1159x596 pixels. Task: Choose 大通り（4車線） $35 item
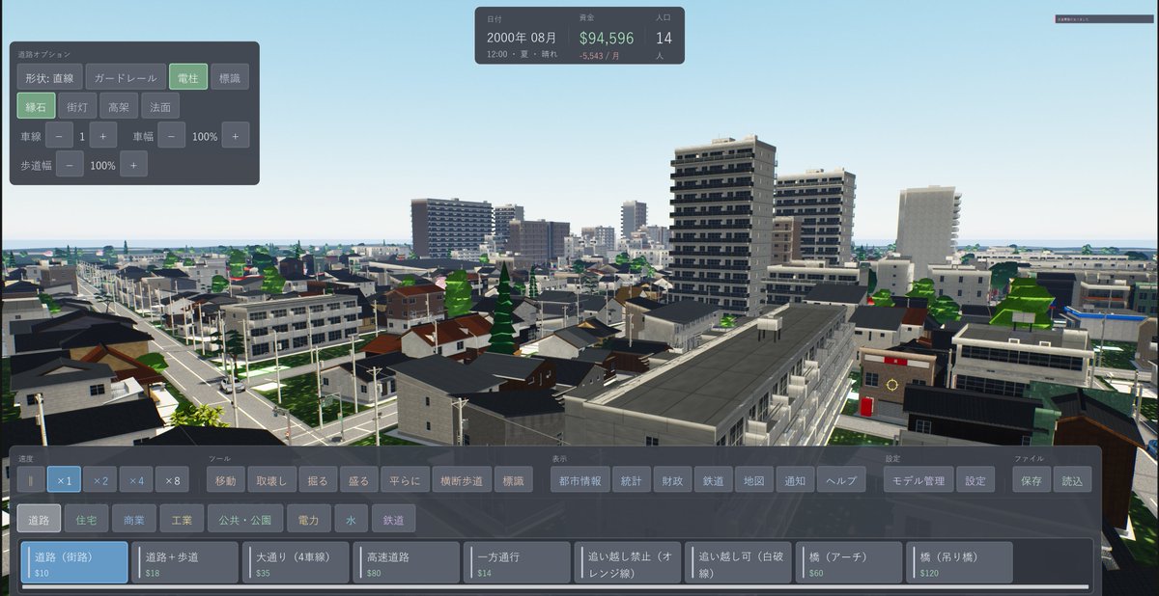pyautogui.click(x=296, y=562)
